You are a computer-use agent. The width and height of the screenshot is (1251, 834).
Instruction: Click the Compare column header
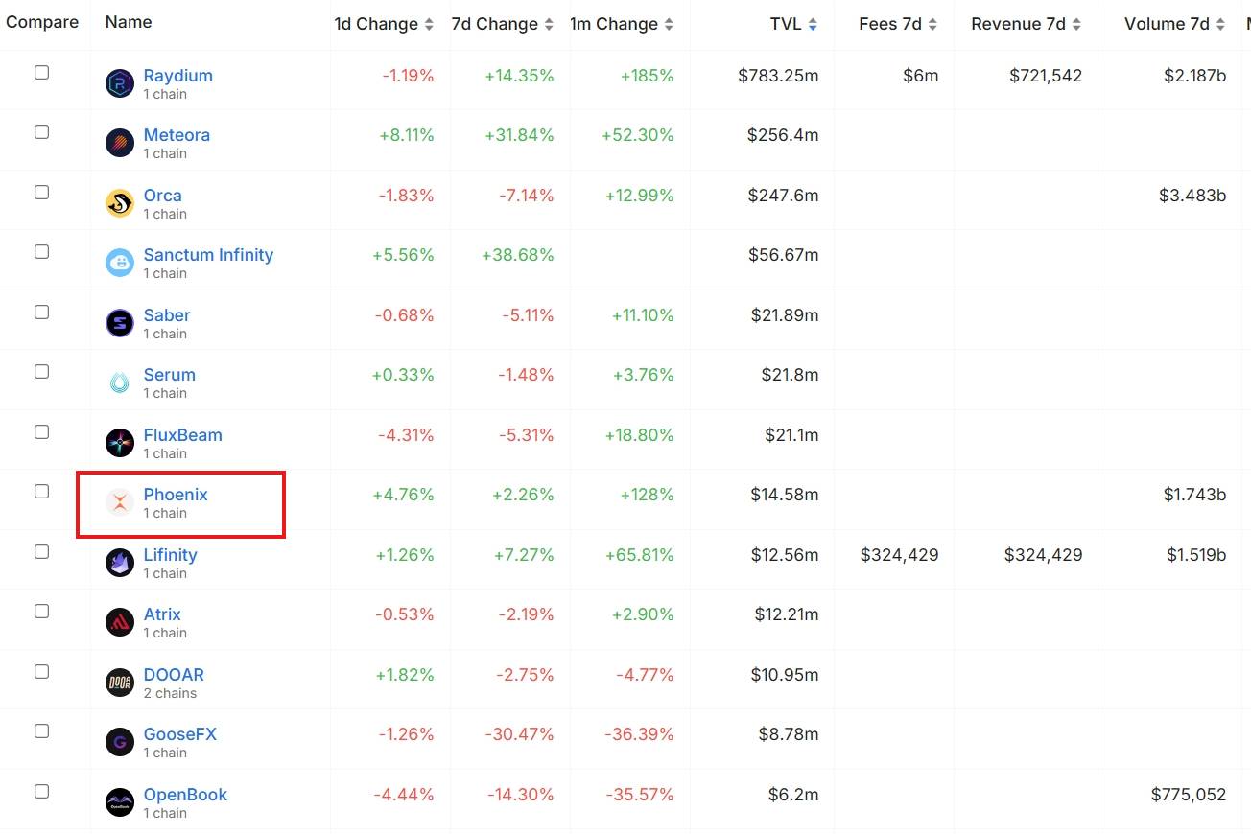[x=42, y=22]
